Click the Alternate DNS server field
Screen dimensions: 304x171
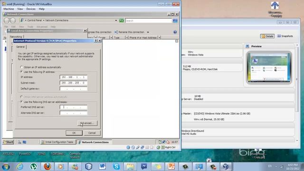(74, 113)
